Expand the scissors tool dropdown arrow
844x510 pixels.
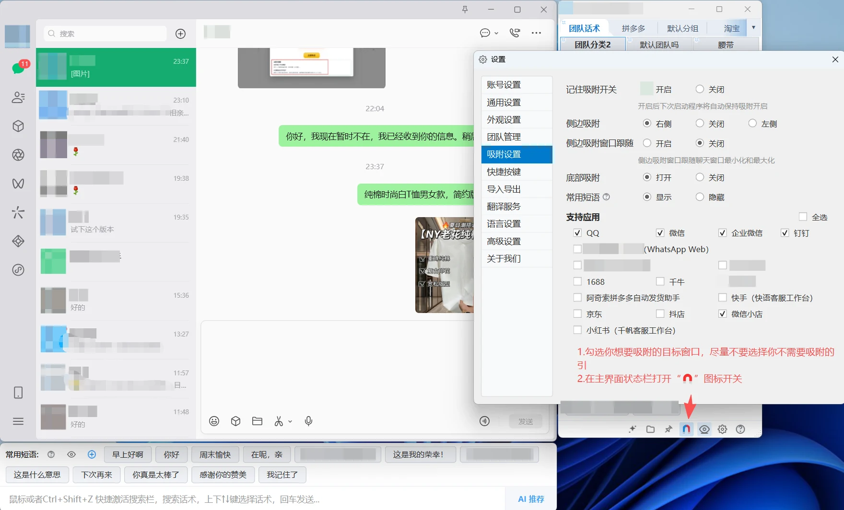coord(290,422)
